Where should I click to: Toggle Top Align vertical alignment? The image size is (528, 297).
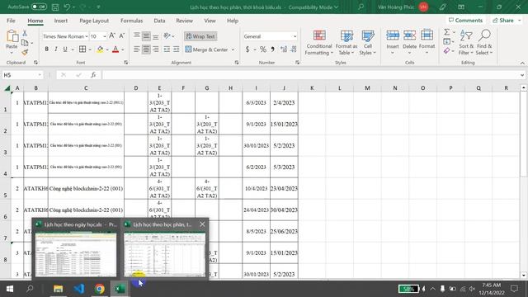[136, 36]
